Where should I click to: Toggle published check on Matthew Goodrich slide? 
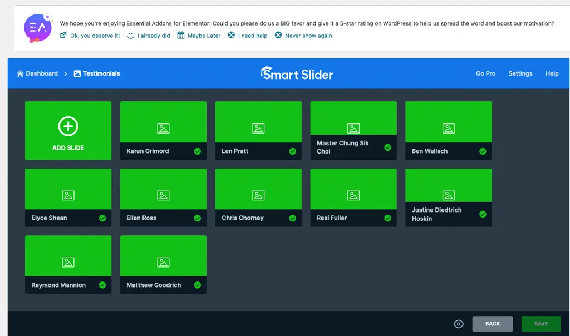tap(198, 285)
